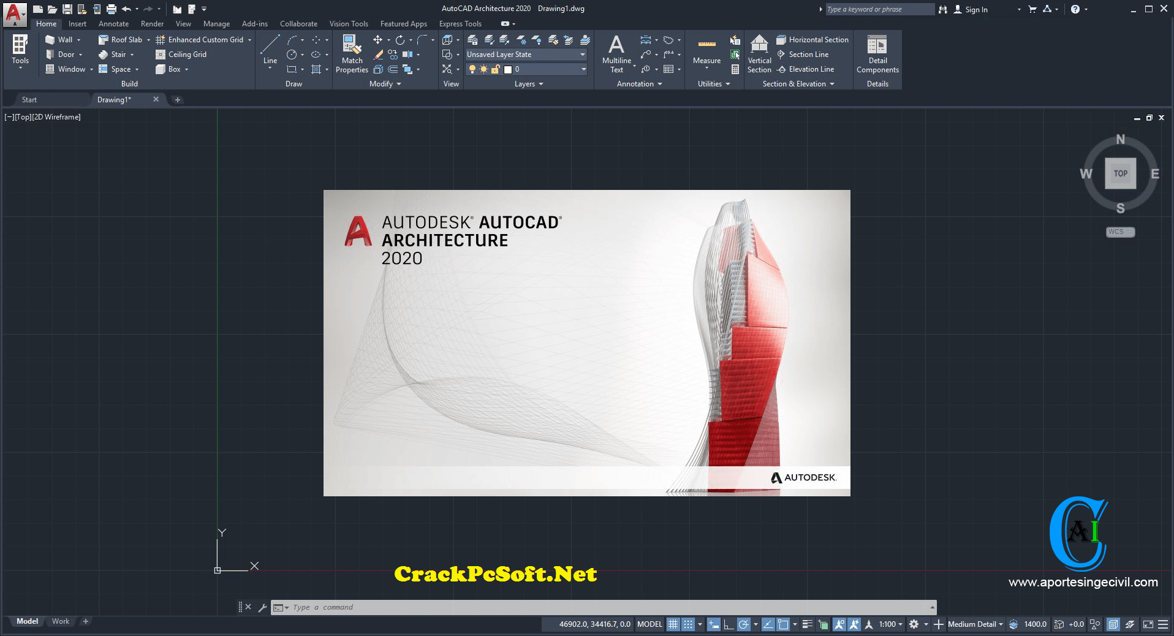Viewport: 1174px width, 636px height.
Task: Click Sign In
Action: (976, 9)
